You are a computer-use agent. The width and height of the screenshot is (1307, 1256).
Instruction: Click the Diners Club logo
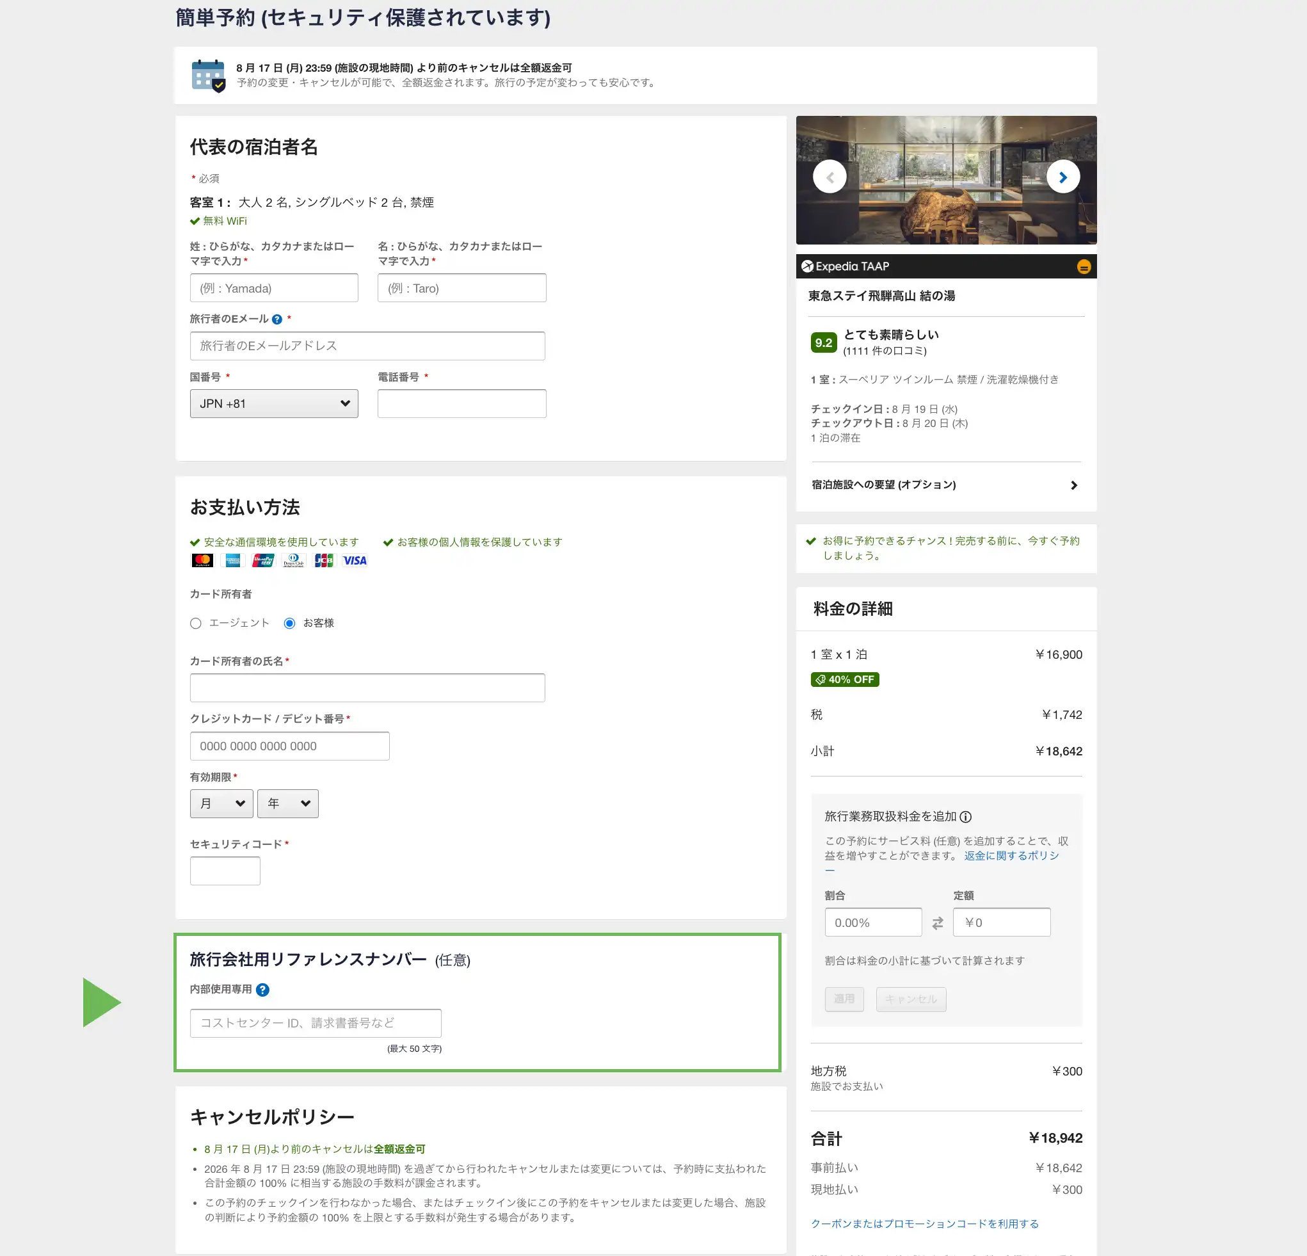[293, 560]
